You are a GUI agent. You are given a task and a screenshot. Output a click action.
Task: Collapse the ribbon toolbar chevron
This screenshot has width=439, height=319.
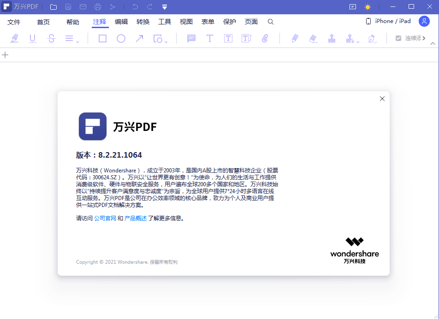click(x=433, y=43)
